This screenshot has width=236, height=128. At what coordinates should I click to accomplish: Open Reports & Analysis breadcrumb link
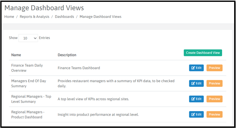pos(34,17)
